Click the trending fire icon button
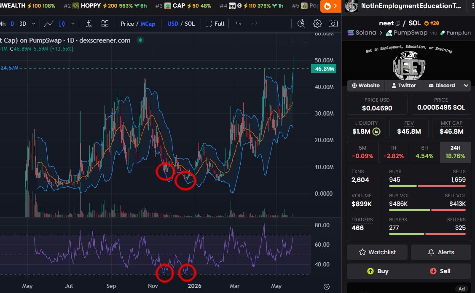This screenshot has width=475, height=293. click(331, 6)
